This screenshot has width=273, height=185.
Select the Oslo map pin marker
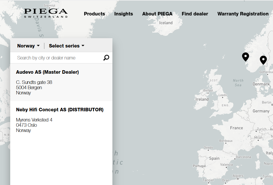click(263, 60)
